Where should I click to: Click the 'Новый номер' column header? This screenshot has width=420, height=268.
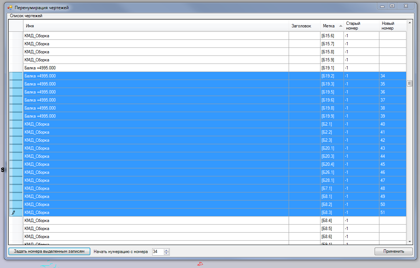point(392,26)
